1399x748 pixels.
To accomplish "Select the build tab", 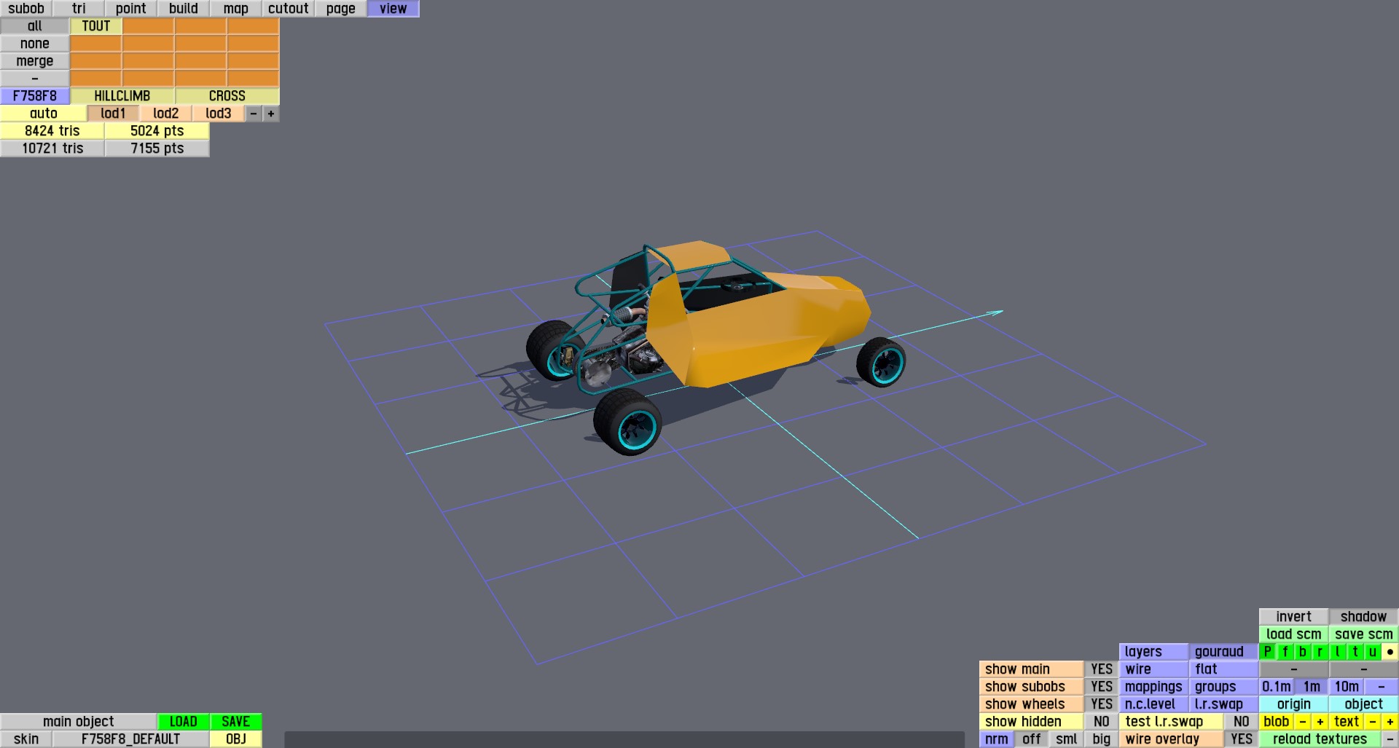I will coord(184,9).
